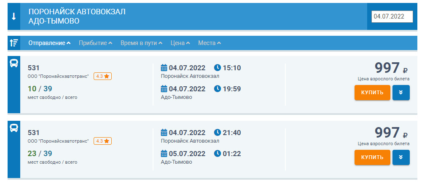Buy ticket for the 21:40 departure
The height and width of the screenshot is (186, 430).
[x=372, y=157]
